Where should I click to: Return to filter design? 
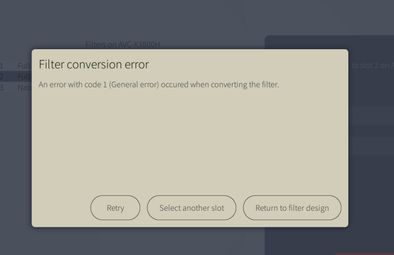click(292, 208)
